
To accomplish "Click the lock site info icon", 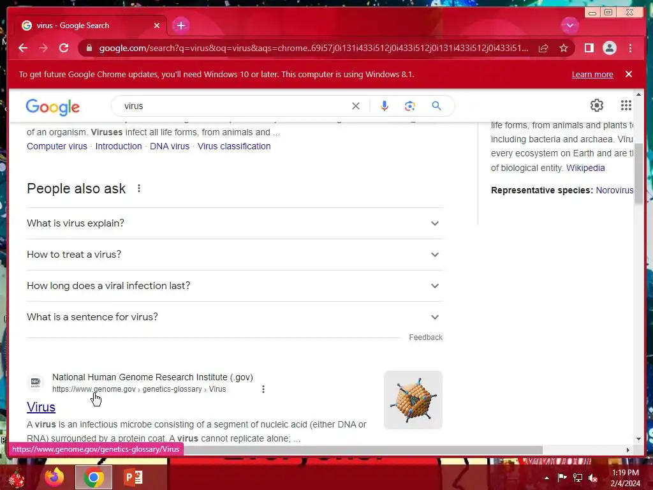I will pos(89,48).
